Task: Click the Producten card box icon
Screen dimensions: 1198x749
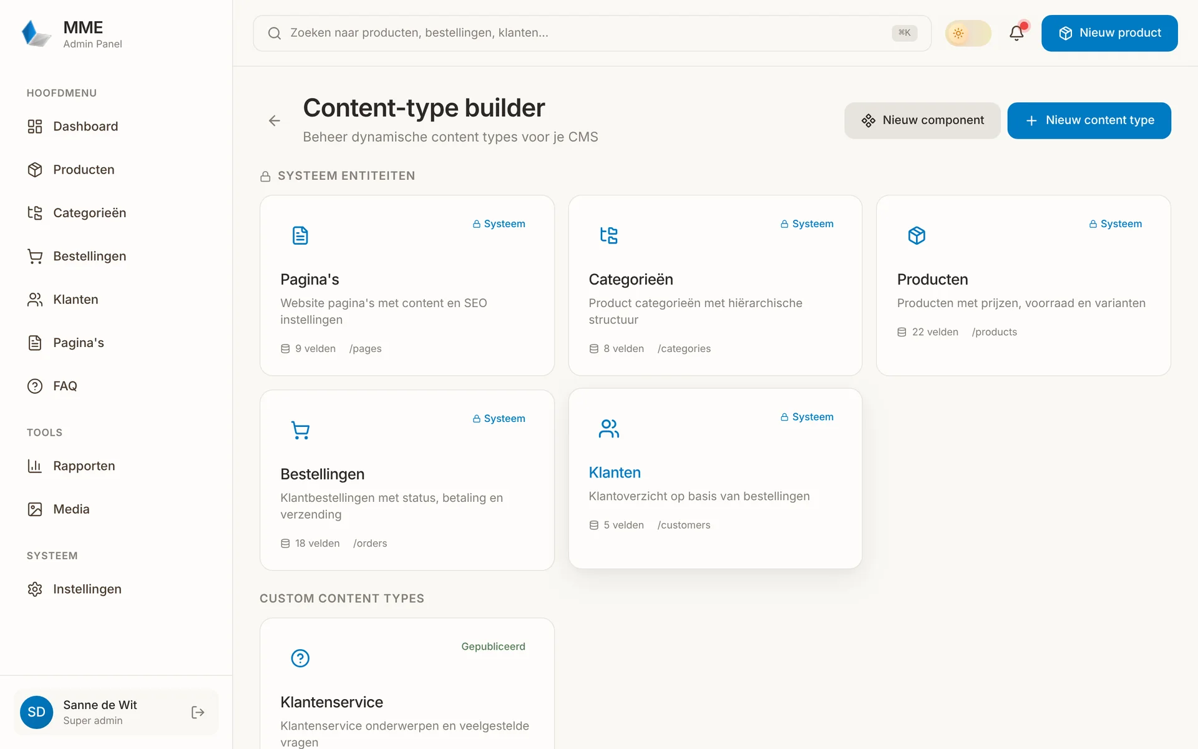Action: click(x=917, y=235)
